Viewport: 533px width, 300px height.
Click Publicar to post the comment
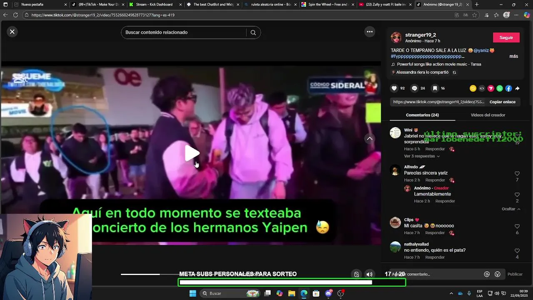[x=515, y=274]
